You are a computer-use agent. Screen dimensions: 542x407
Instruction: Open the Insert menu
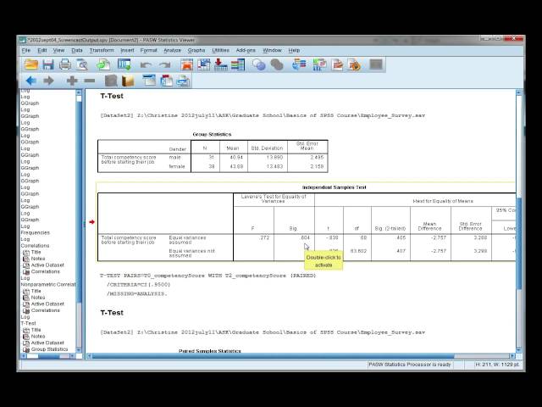pyautogui.click(x=127, y=51)
